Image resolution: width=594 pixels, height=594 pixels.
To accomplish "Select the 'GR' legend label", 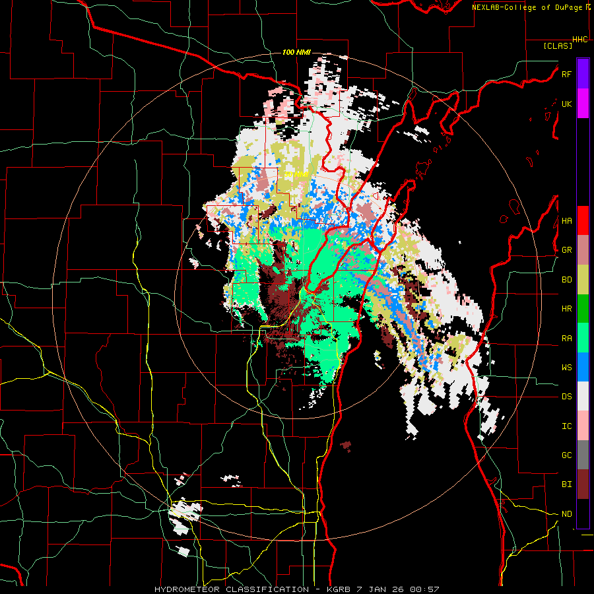I will (x=566, y=250).
